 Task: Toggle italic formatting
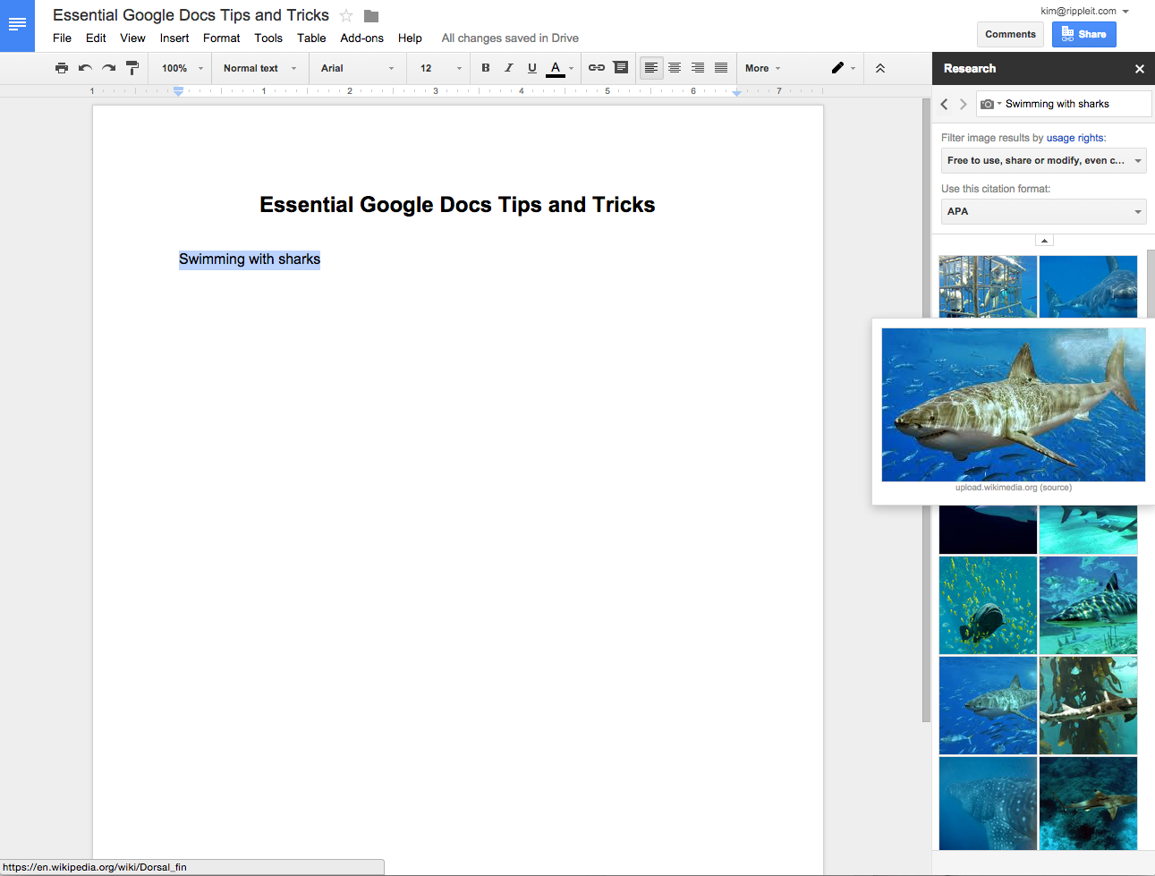tap(509, 68)
